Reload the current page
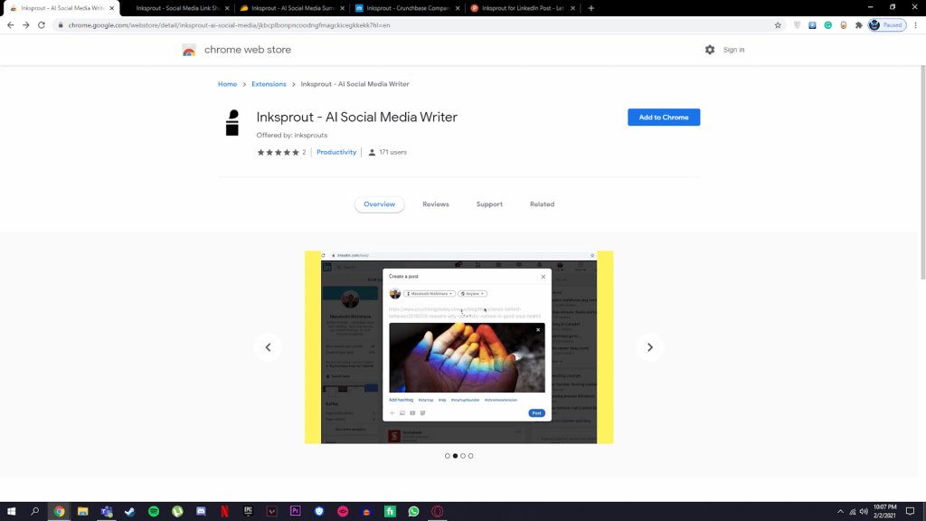Screen dimensions: 926x521 [42, 25]
